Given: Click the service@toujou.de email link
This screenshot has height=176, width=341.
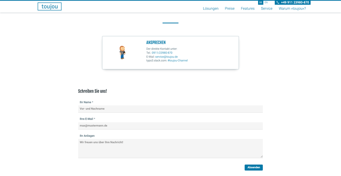Looking at the screenshot, I should tap(166, 57).
